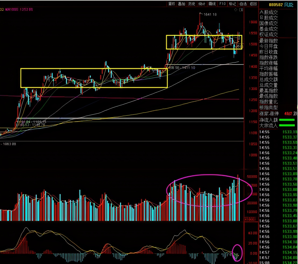Click the 1000 price axis label

point(253,155)
